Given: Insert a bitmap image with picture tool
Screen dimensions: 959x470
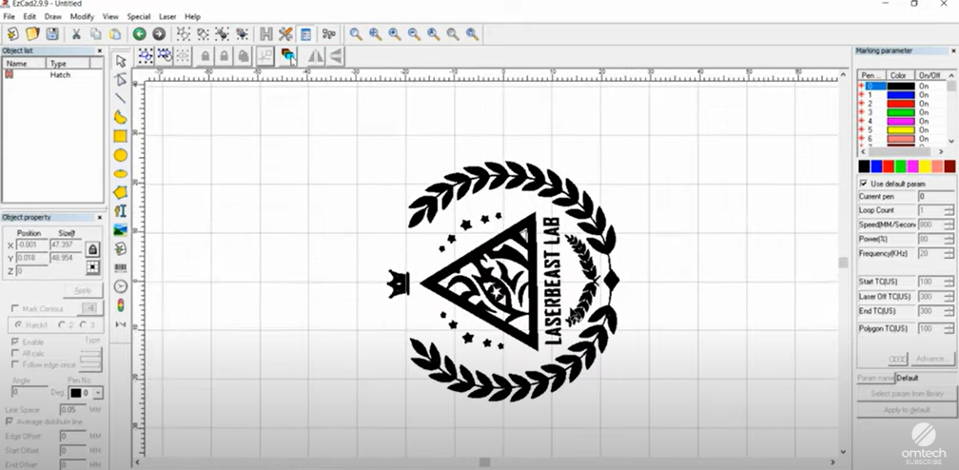Looking at the screenshot, I should 121,229.
